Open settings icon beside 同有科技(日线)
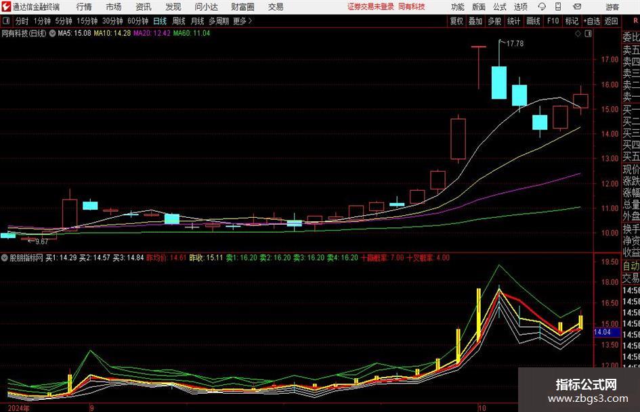 (52, 34)
